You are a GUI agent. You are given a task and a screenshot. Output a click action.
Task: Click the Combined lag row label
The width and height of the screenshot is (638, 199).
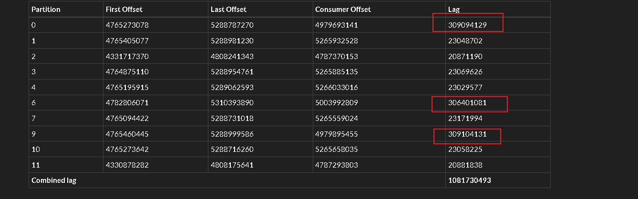coord(54,180)
